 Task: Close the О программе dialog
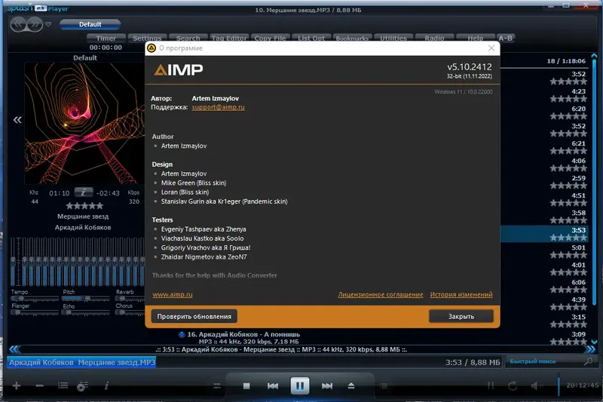coord(491,48)
